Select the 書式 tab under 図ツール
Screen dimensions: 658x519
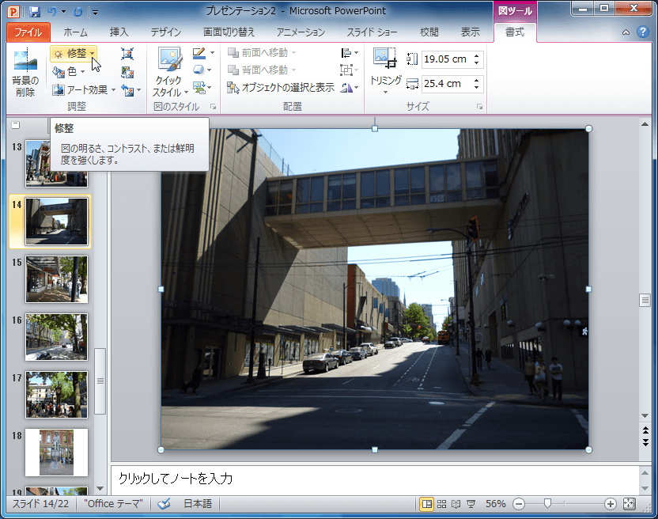515,32
